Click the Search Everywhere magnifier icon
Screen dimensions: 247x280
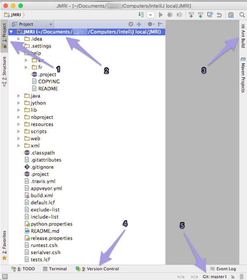click(x=242, y=15)
